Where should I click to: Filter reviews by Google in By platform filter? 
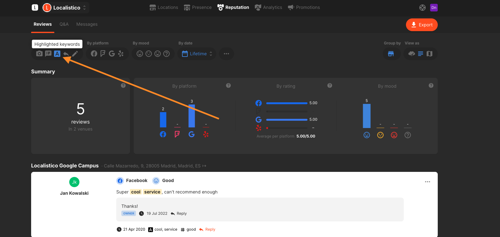point(112,54)
